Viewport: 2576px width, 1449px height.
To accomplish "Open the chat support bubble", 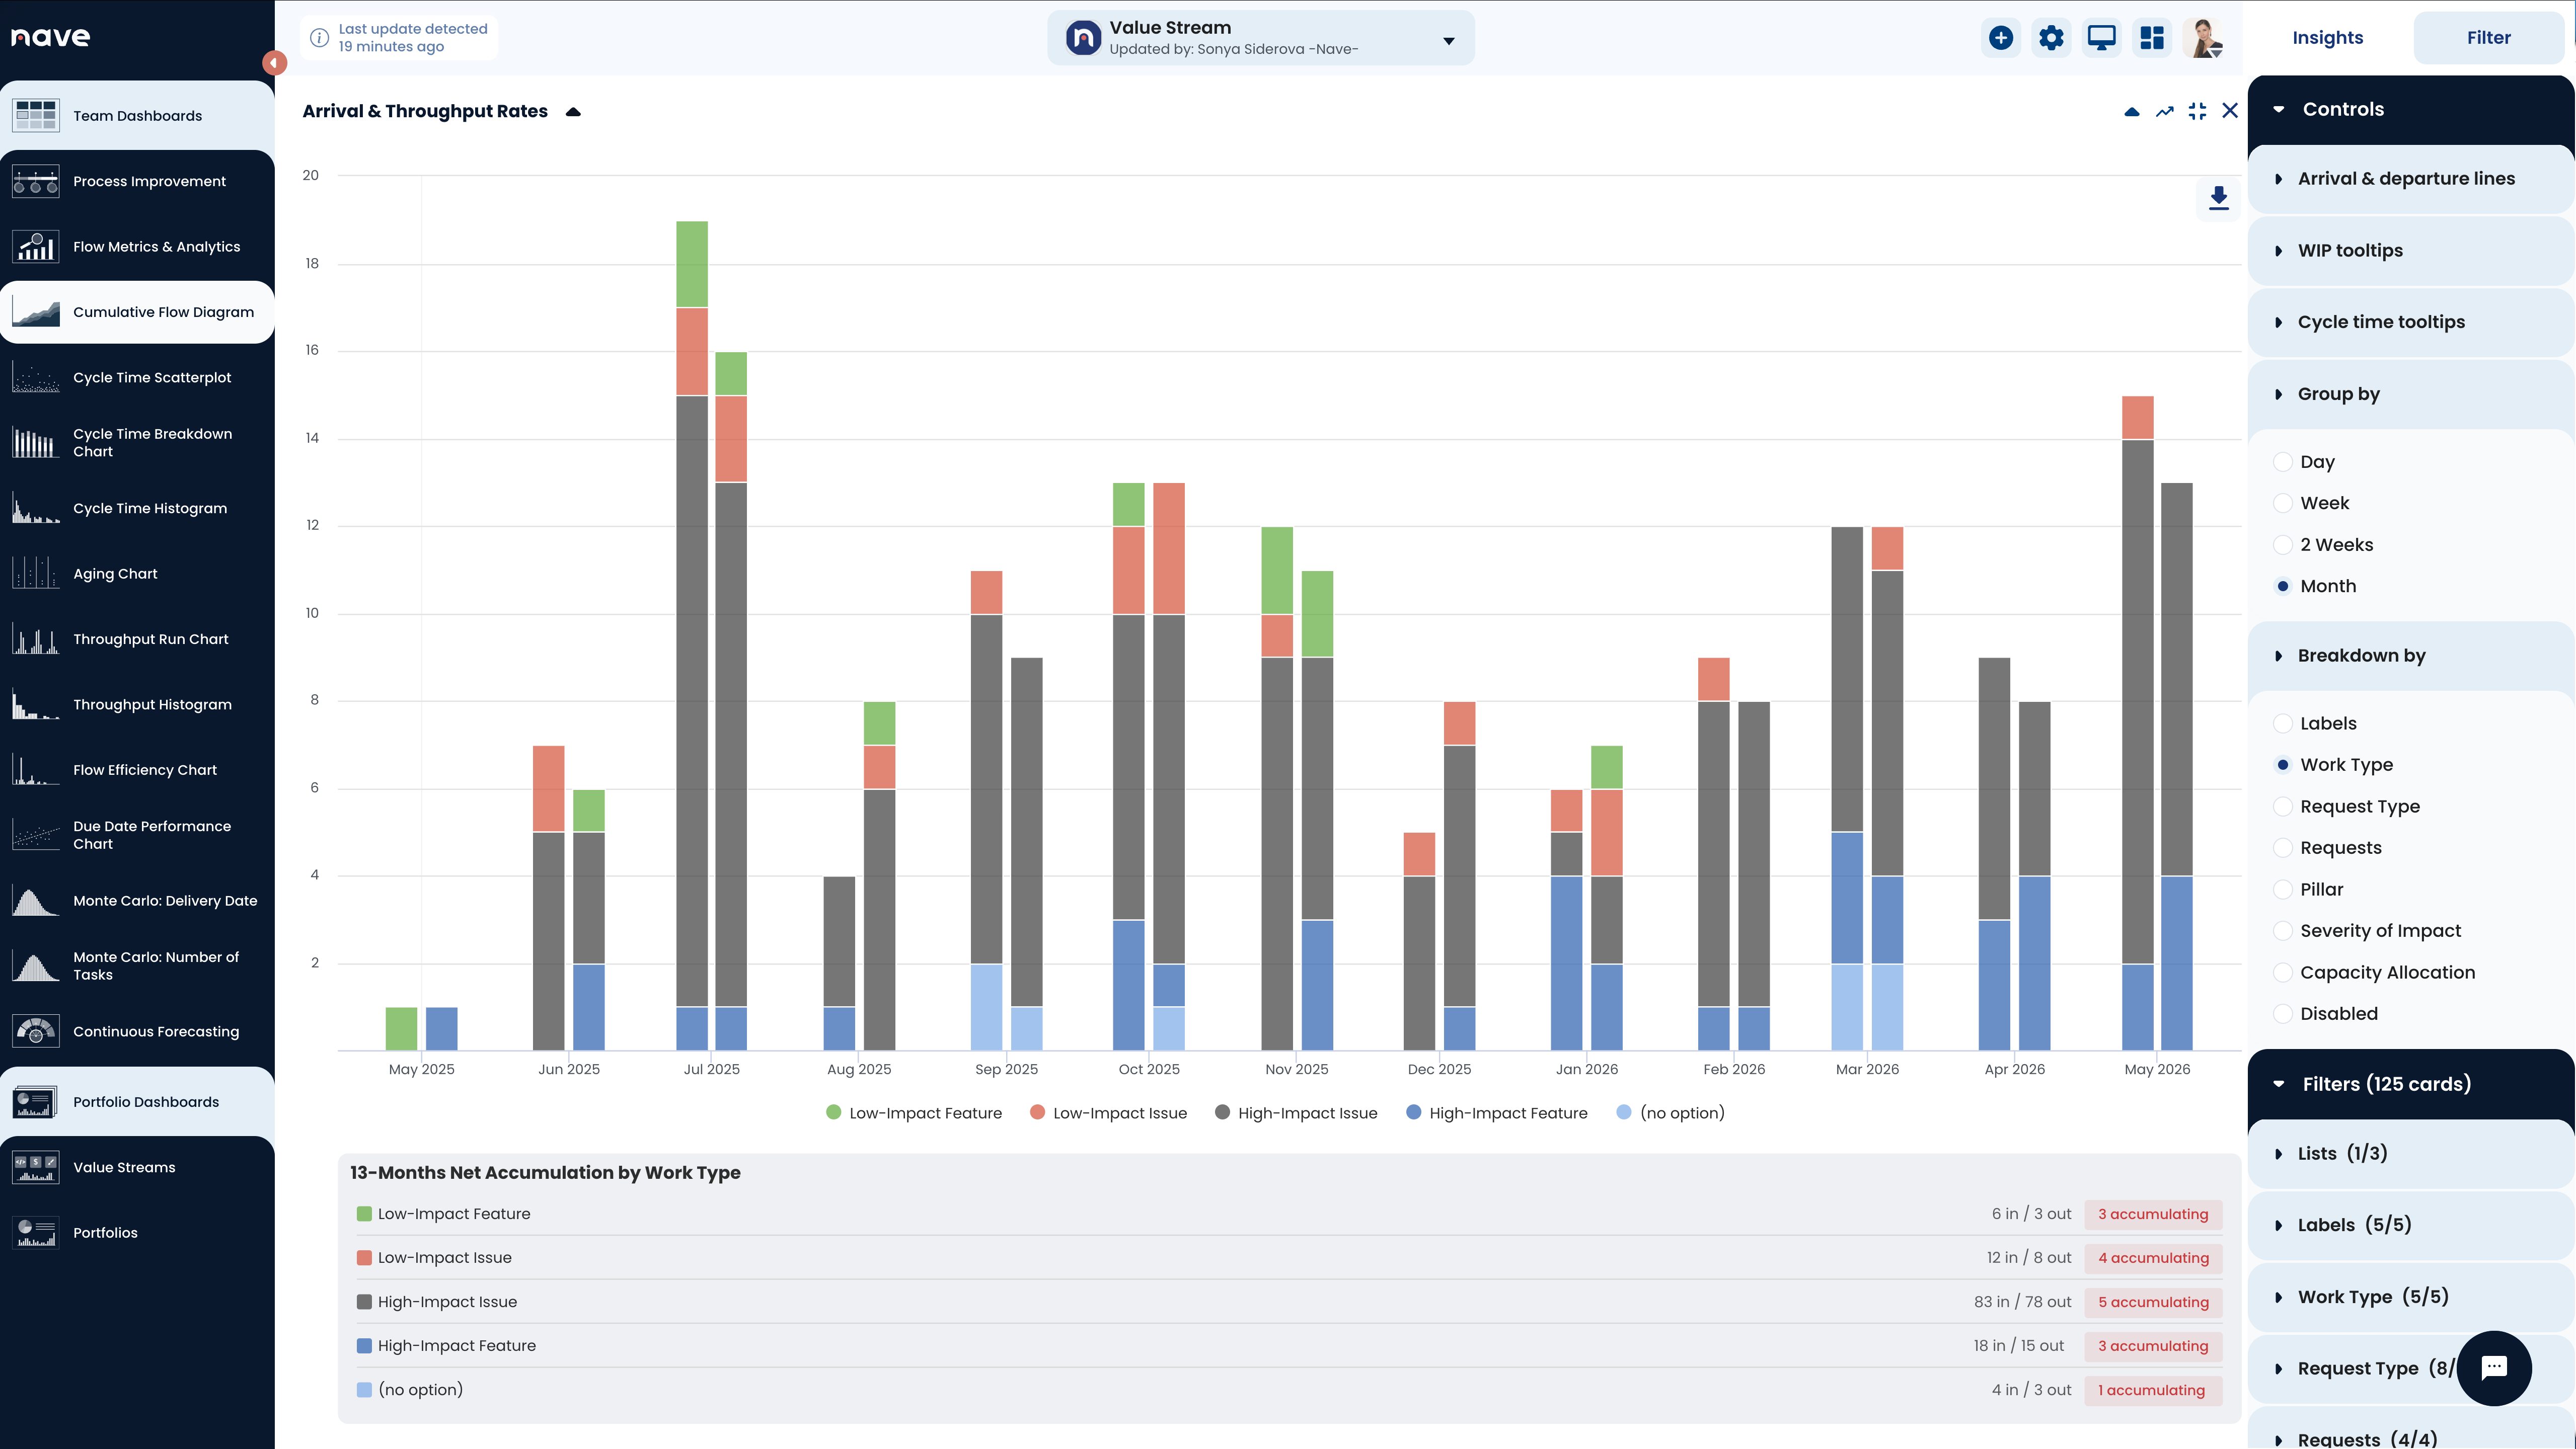I will click(2494, 1368).
